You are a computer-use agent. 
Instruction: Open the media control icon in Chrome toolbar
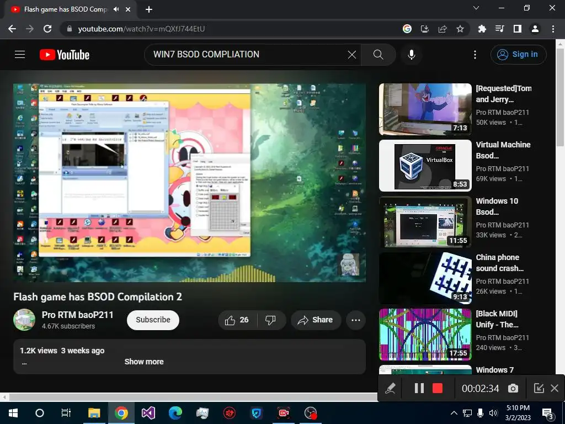[x=500, y=29]
